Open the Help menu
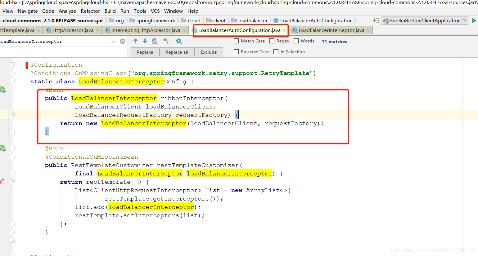Viewport: 478px width, 256px height. pyautogui.click(x=193, y=11)
